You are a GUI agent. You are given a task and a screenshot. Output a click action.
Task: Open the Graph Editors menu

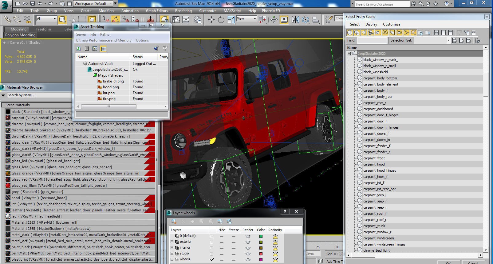pyautogui.click(x=157, y=10)
